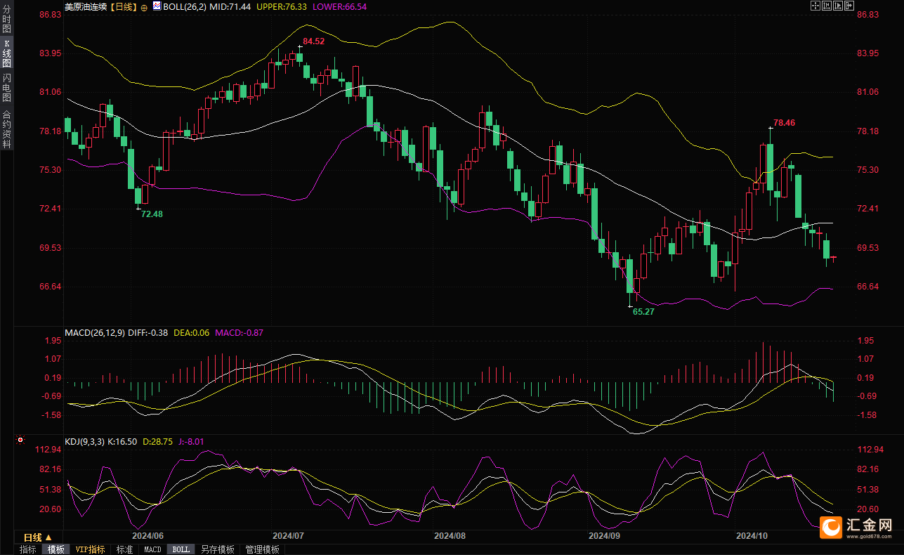Choose the MACD template button
The height and width of the screenshot is (555, 904).
pyautogui.click(x=152, y=549)
